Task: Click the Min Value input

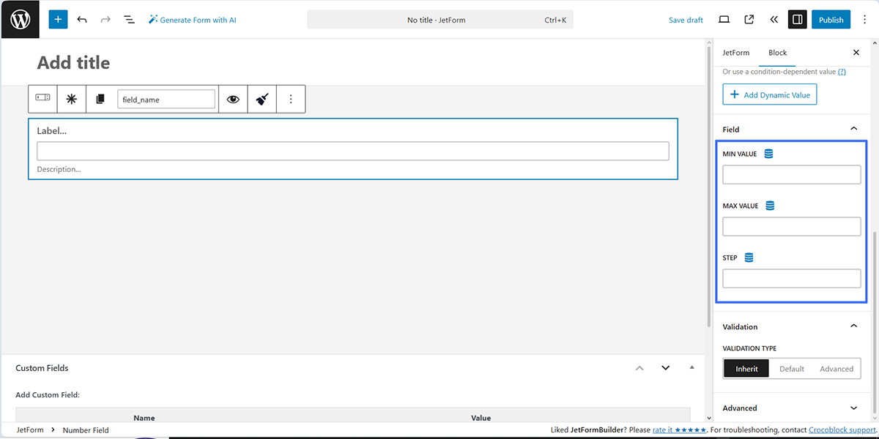Action: tap(792, 174)
